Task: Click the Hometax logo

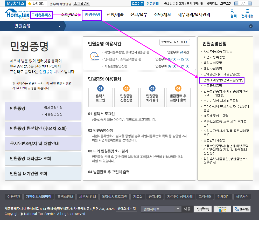Action: click(17, 14)
